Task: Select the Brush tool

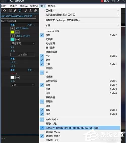Action: pyautogui.click(x=26, y=11)
